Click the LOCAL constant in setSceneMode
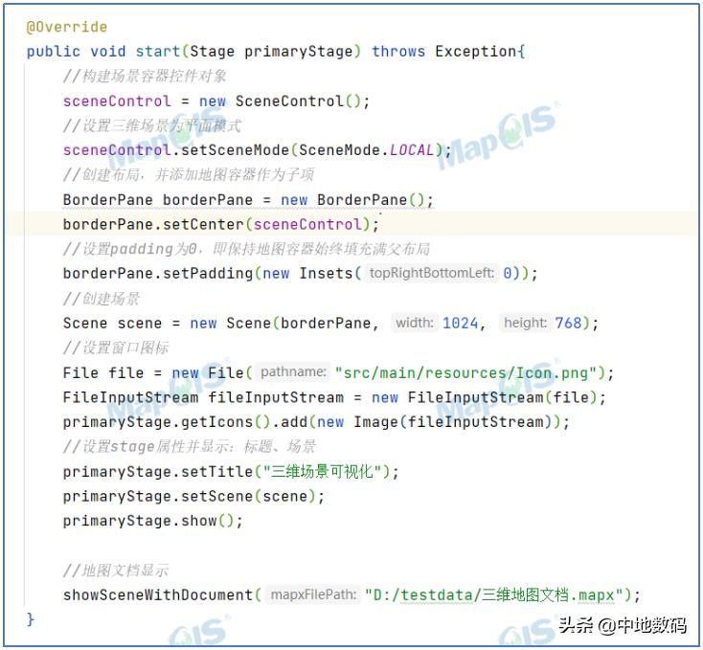Screen dimensions: 703x650 coord(412,150)
